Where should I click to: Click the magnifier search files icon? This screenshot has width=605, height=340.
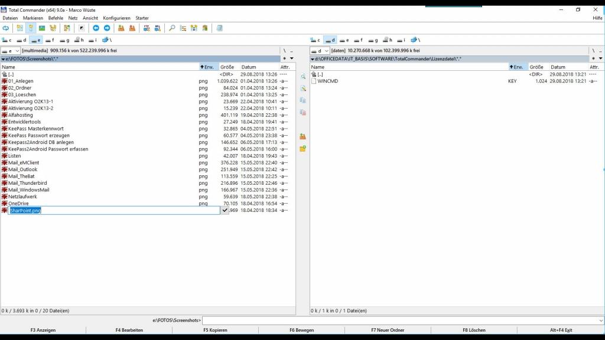click(172, 28)
